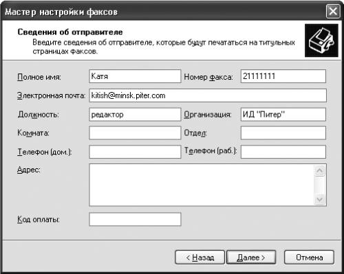Click the Электронная почта email field
This screenshot has height=274, width=344.
point(208,95)
